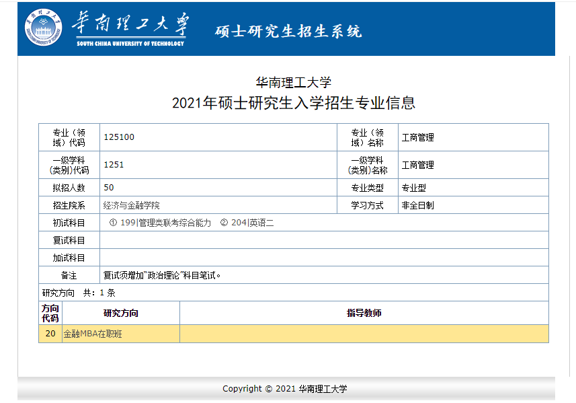Screen dimensions: 576x403
Task: Click the 专业（领域）代码 label cell
Action: click(69, 137)
